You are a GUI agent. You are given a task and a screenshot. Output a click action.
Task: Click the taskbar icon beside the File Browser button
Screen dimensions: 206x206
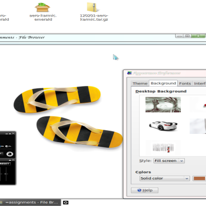tap(65, 202)
